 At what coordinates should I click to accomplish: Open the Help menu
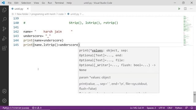point(69,3)
